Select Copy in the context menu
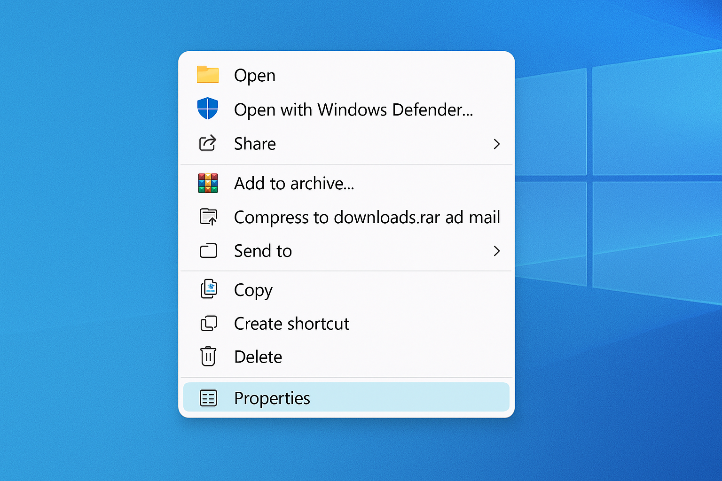The image size is (722, 481). (x=346, y=290)
